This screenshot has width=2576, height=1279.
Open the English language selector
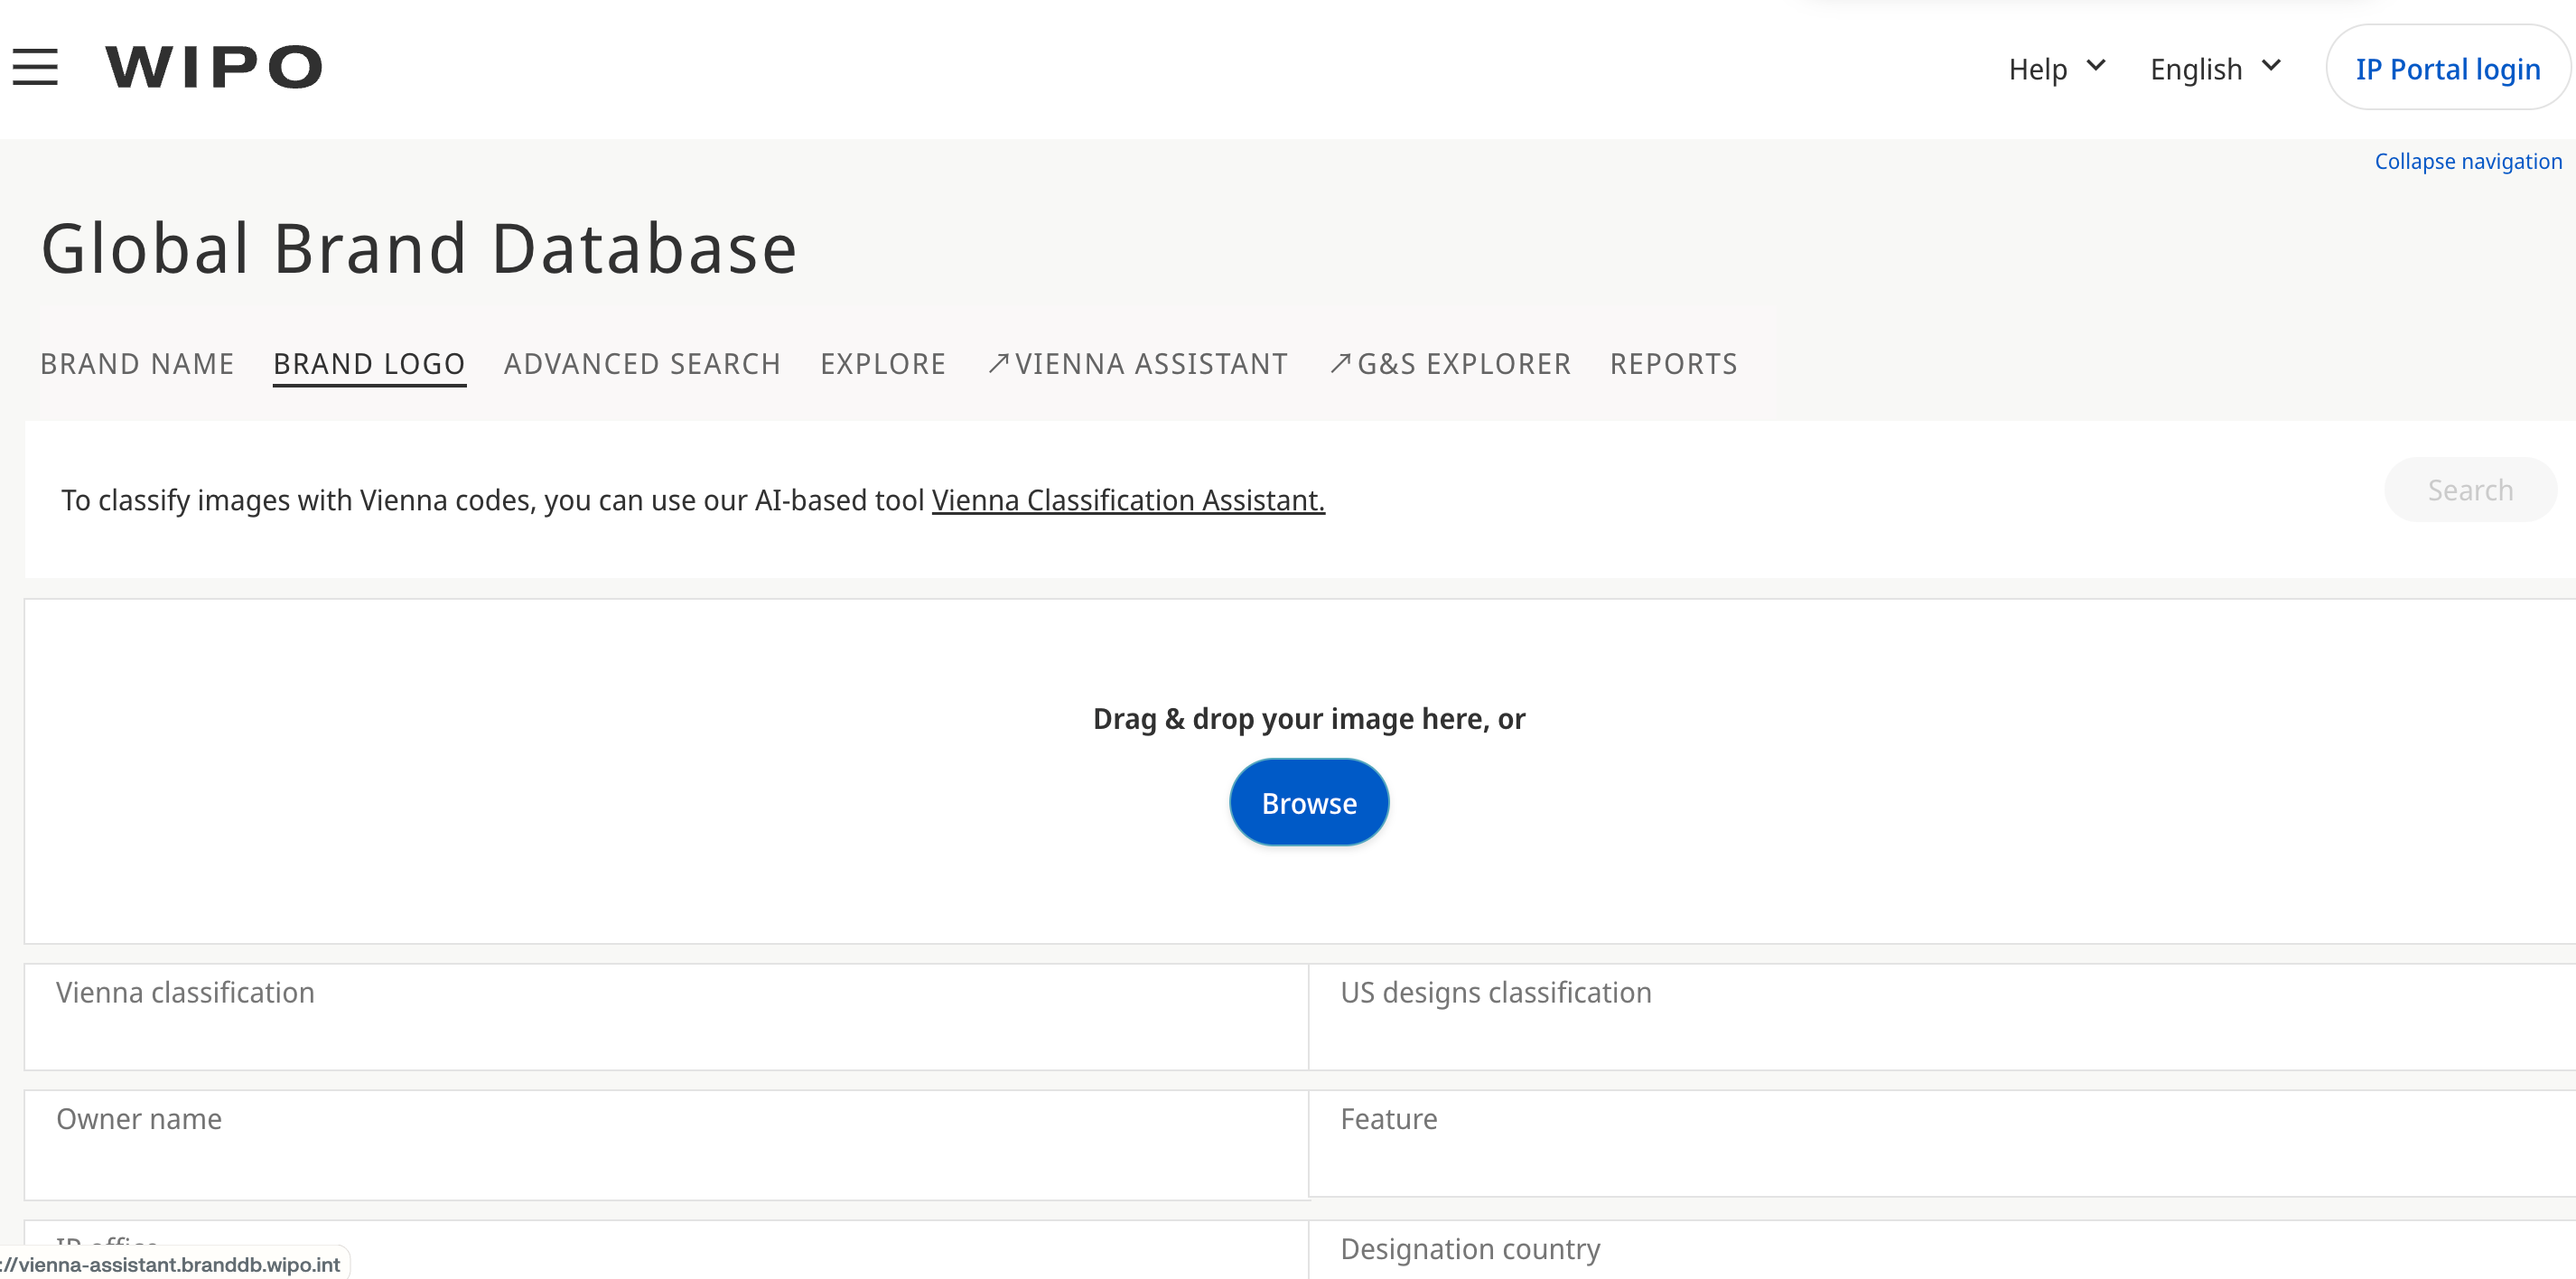tap(2215, 68)
